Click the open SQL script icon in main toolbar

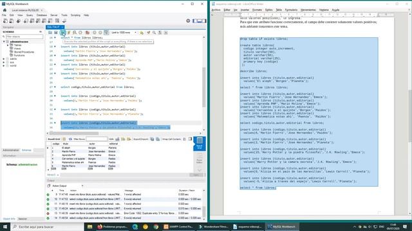click(12, 21)
